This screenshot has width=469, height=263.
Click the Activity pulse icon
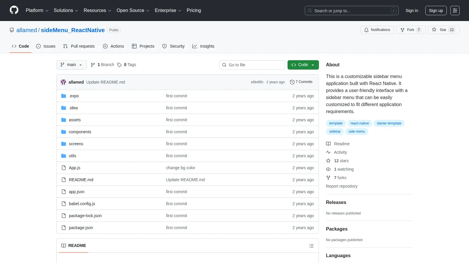(x=328, y=152)
